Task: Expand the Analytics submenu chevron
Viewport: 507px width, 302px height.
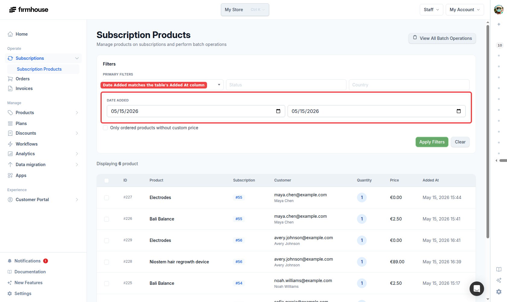Action: point(77,154)
